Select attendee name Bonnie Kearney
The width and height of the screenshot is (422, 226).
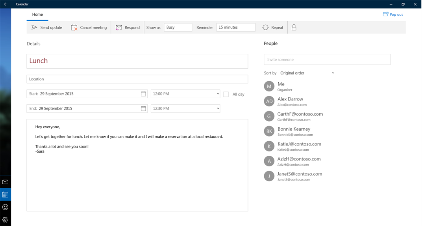click(x=294, y=129)
